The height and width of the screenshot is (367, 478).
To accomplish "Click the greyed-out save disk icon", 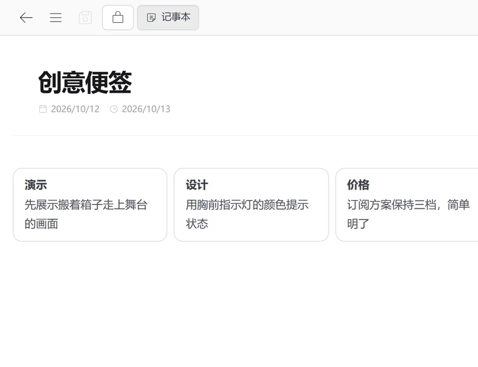I will tap(85, 18).
